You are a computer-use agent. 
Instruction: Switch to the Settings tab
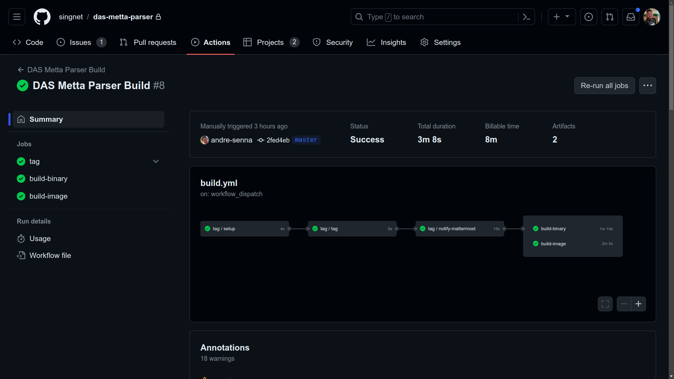441,42
